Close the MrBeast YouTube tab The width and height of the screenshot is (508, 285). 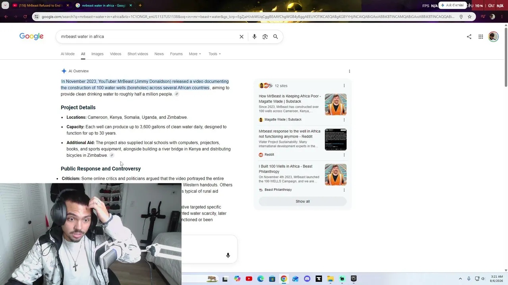click(x=67, y=5)
